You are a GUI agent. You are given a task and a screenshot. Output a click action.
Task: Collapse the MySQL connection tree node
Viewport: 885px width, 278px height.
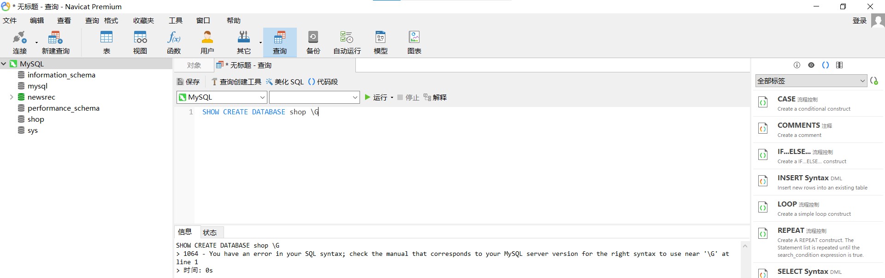click(x=4, y=64)
